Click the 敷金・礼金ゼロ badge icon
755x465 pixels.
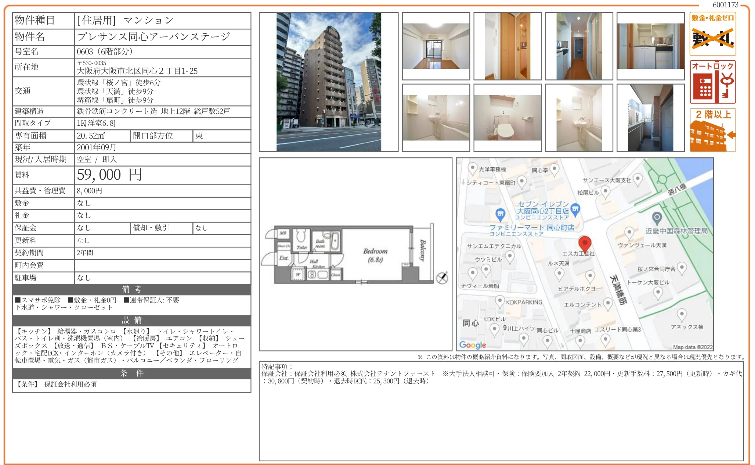pos(712,34)
